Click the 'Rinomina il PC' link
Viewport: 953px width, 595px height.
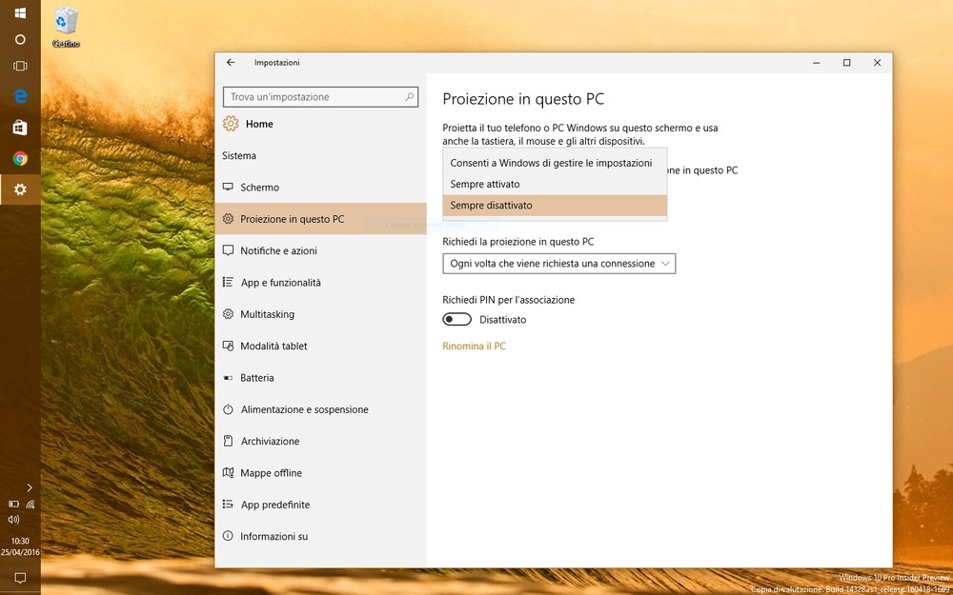click(x=474, y=347)
